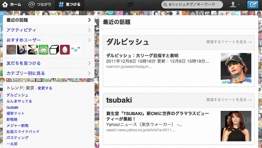
Task: View related tweets for tsubaki story
Action: (x=229, y=100)
